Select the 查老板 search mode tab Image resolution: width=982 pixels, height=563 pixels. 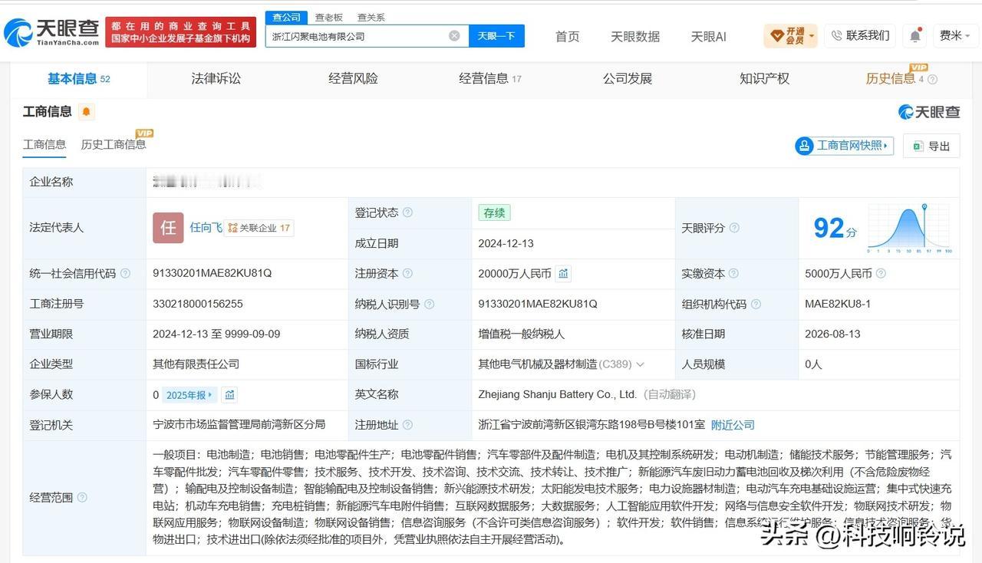pos(329,18)
